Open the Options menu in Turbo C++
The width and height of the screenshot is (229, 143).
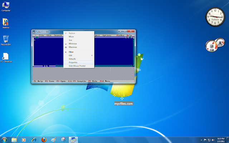(107, 35)
